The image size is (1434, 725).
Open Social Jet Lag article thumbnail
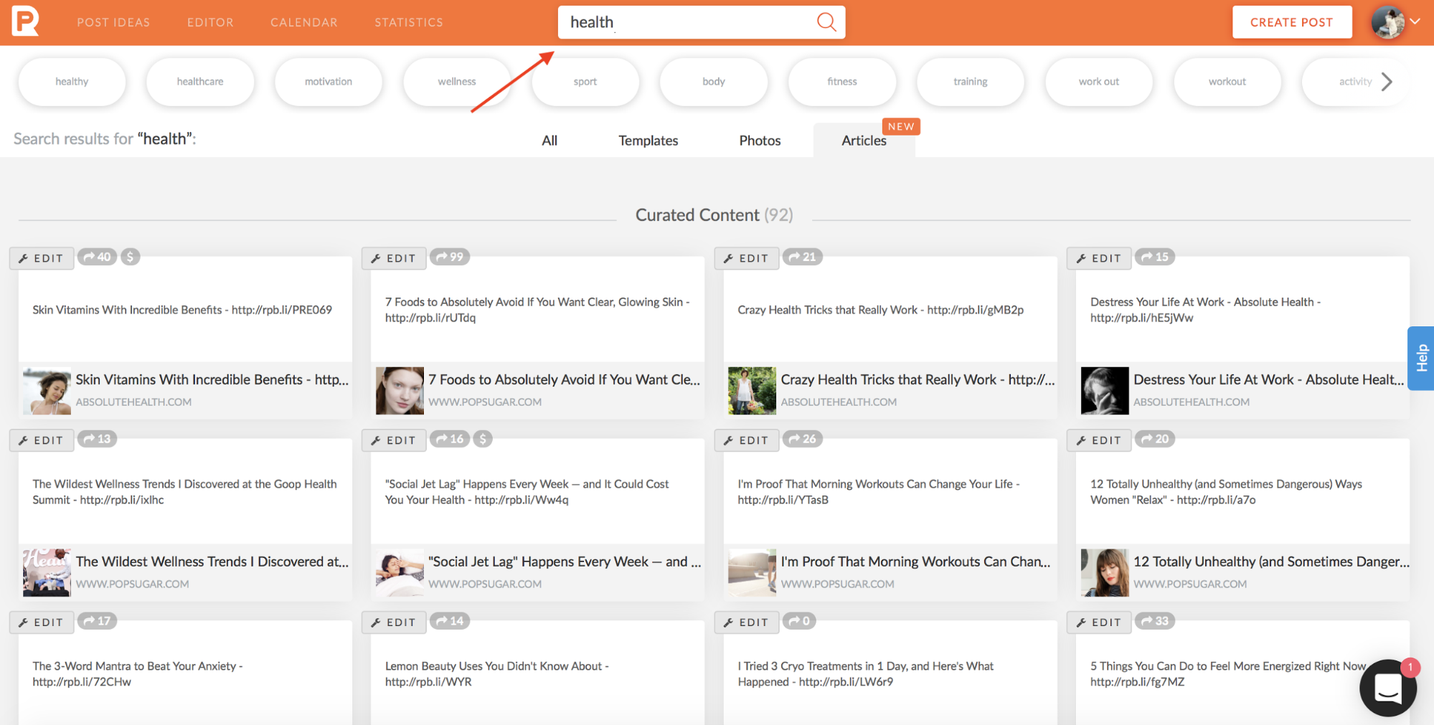tap(400, 573)
